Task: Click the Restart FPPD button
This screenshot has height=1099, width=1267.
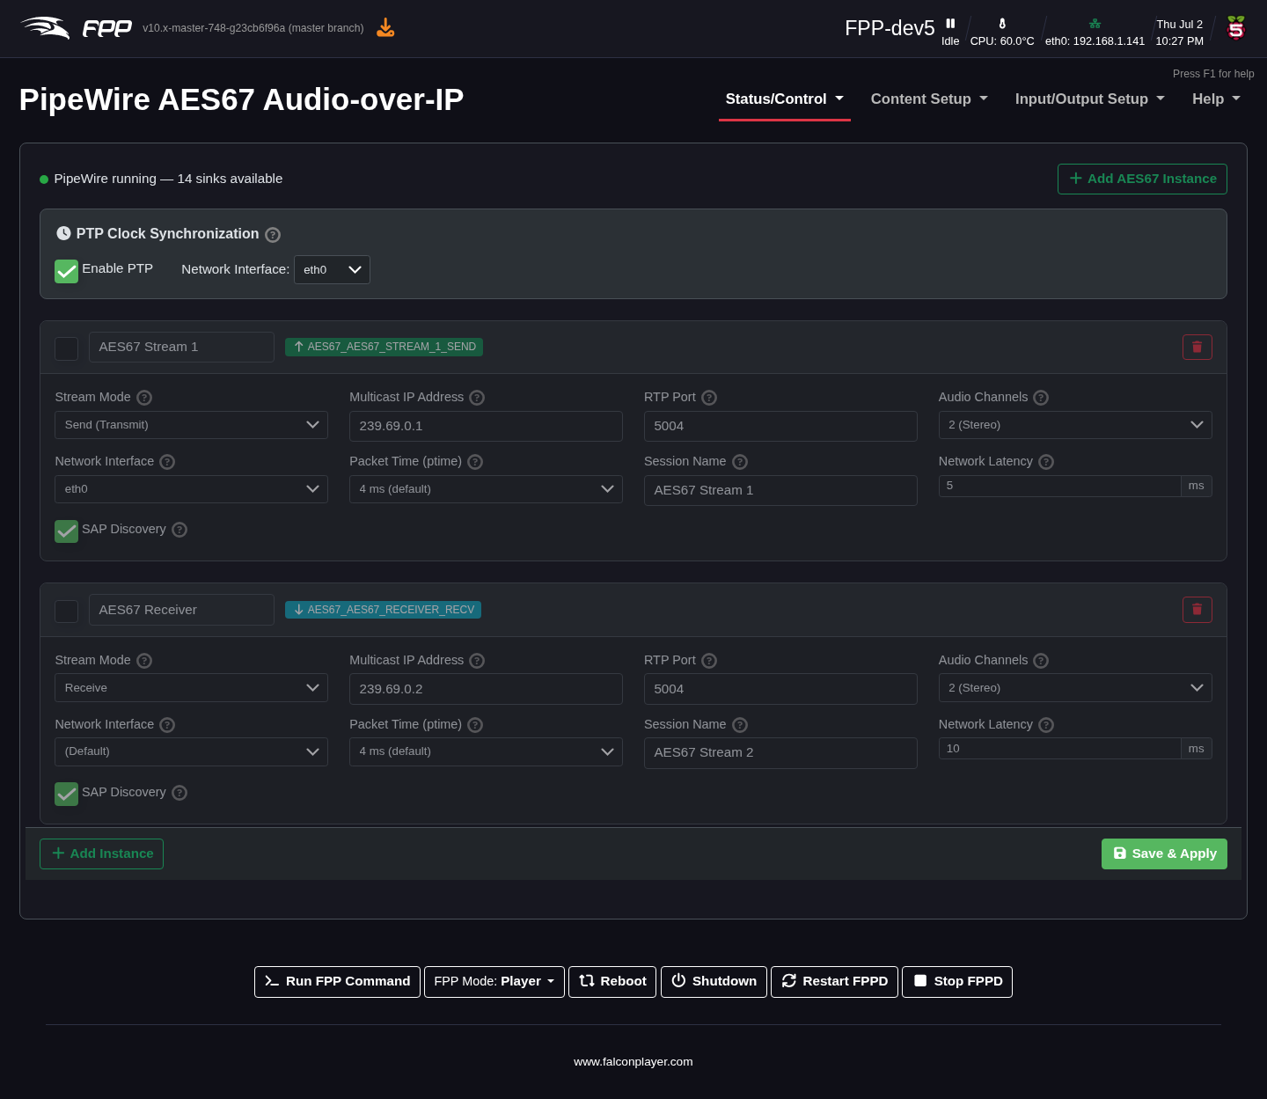Action: (x=835, y=981)
